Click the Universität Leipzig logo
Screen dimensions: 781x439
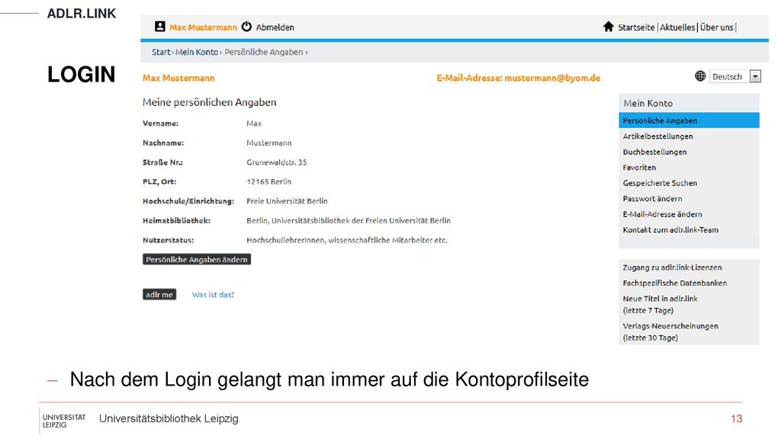coord(63,421)
